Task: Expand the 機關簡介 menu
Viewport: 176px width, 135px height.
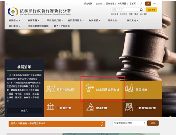Action: click(14, 20)
